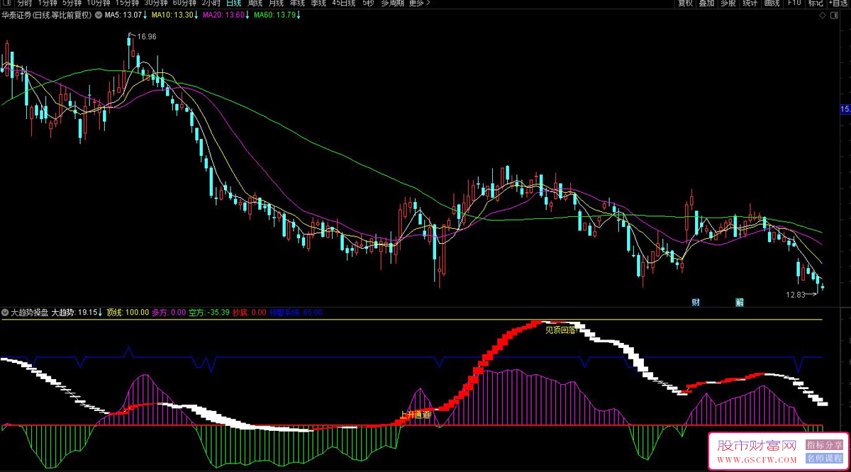
Task: Click the 标记 mark button
Action: click(816, 3)
